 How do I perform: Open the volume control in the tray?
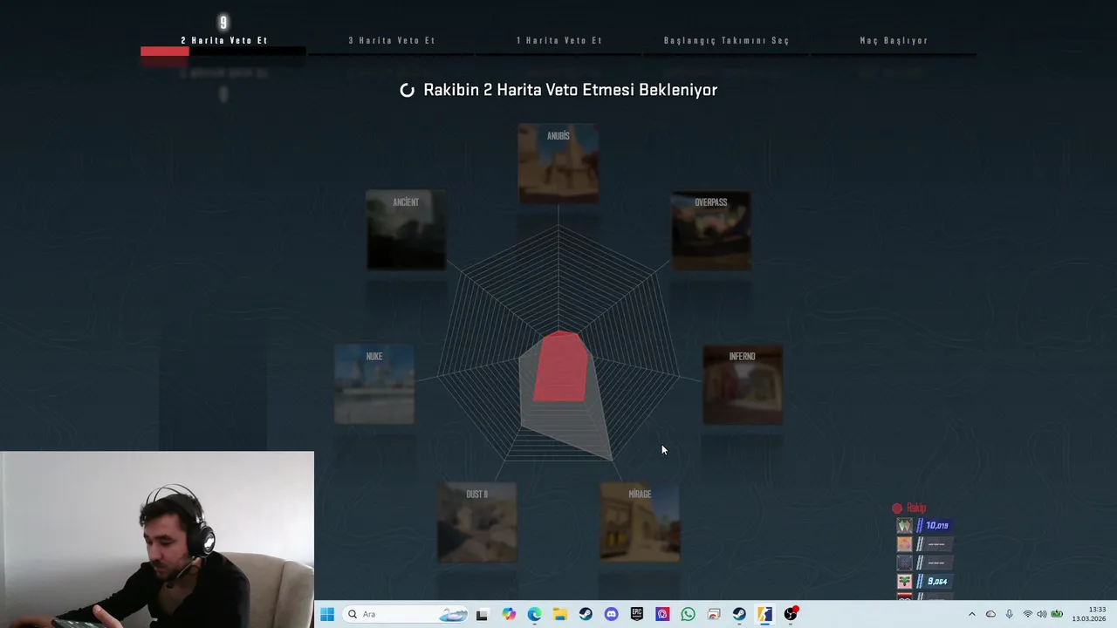click(1041, 614)
